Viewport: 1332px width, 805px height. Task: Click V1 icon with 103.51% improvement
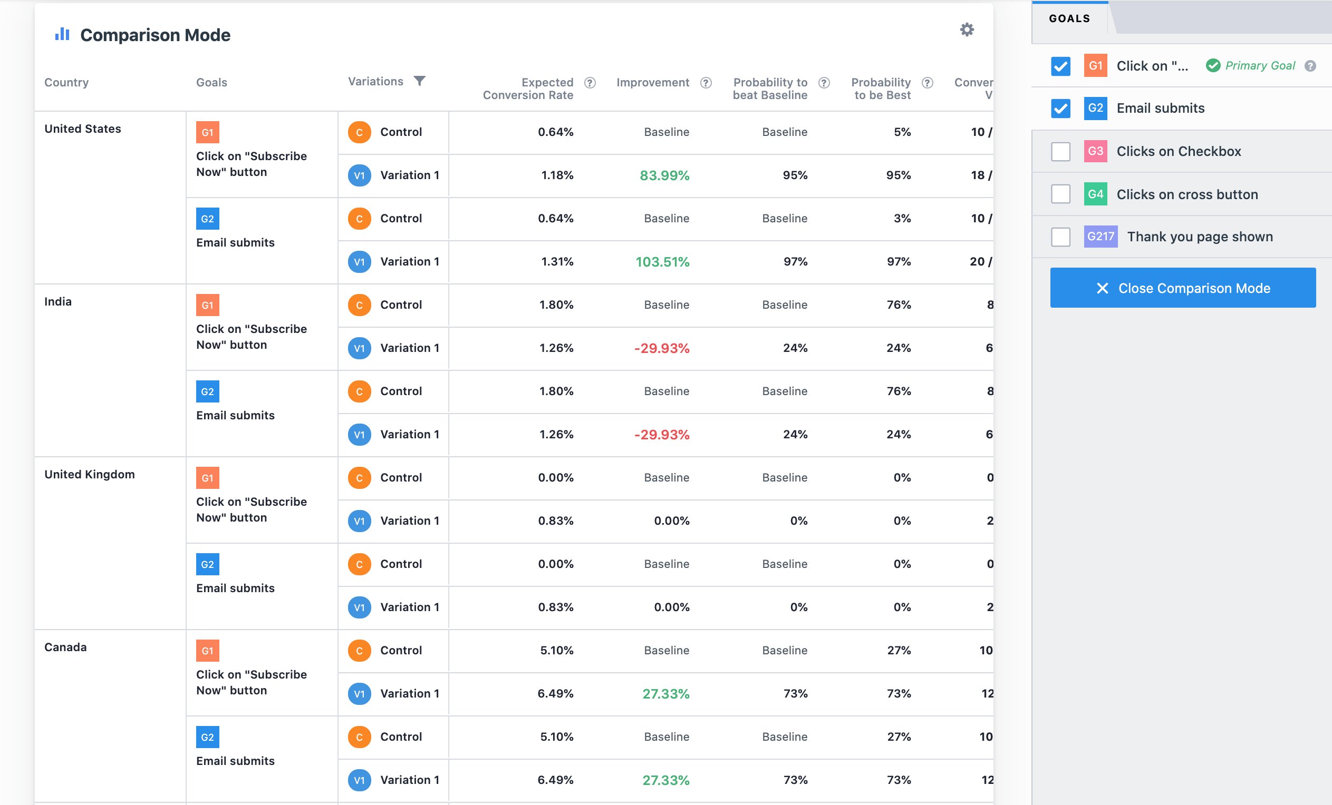[x=360, y=262]
